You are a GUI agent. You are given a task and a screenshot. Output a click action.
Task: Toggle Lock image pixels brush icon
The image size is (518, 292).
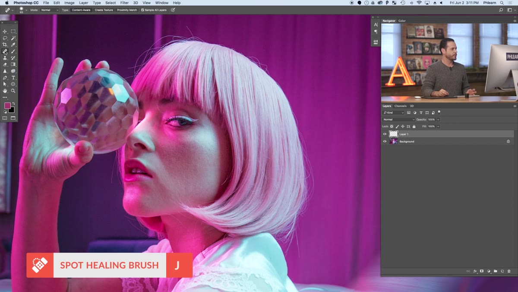[397, 127]
